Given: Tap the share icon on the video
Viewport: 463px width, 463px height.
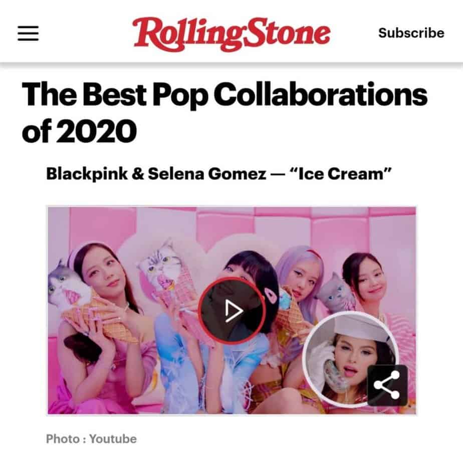Looking at the screenshot, I should [x=387, y=385].
